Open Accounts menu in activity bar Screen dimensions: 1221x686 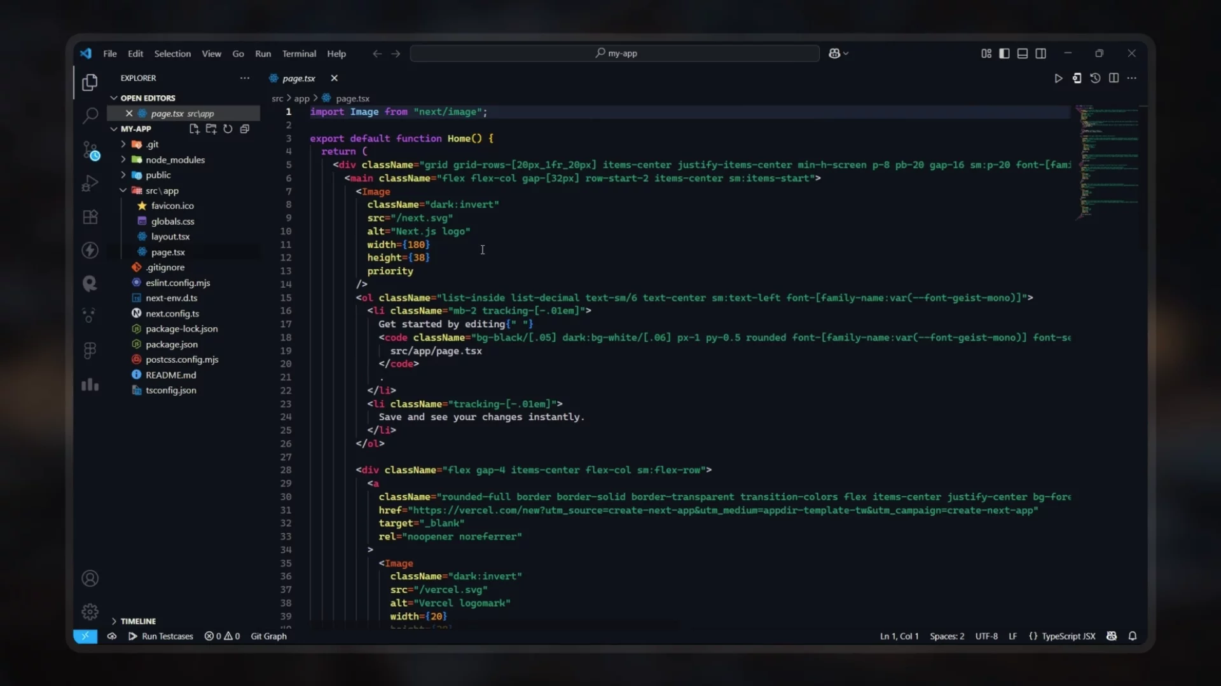pyautogui.click(x=90, y=578)
